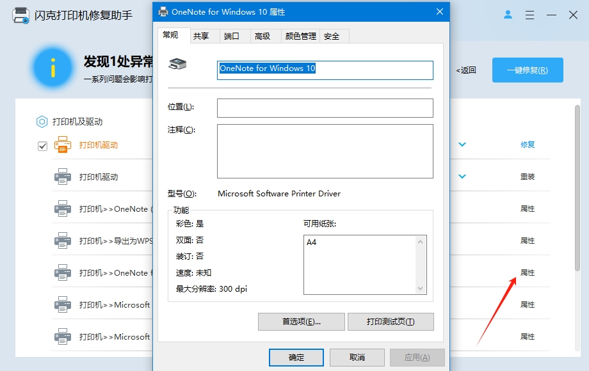Open 属性 for first Microsoft printer row
The width and height of the screenshot is (589, 371).
528,304
